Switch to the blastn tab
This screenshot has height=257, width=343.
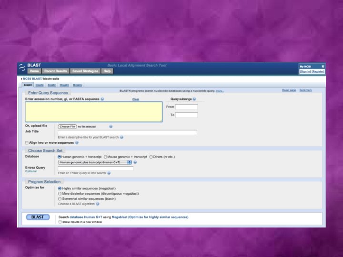click(x=28, y=85)
